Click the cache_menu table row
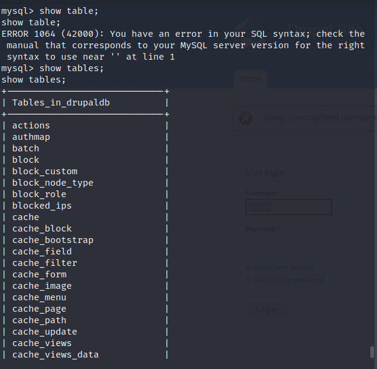Image resolution: width=377 pixels, height=369 pixels. [39, 297]
